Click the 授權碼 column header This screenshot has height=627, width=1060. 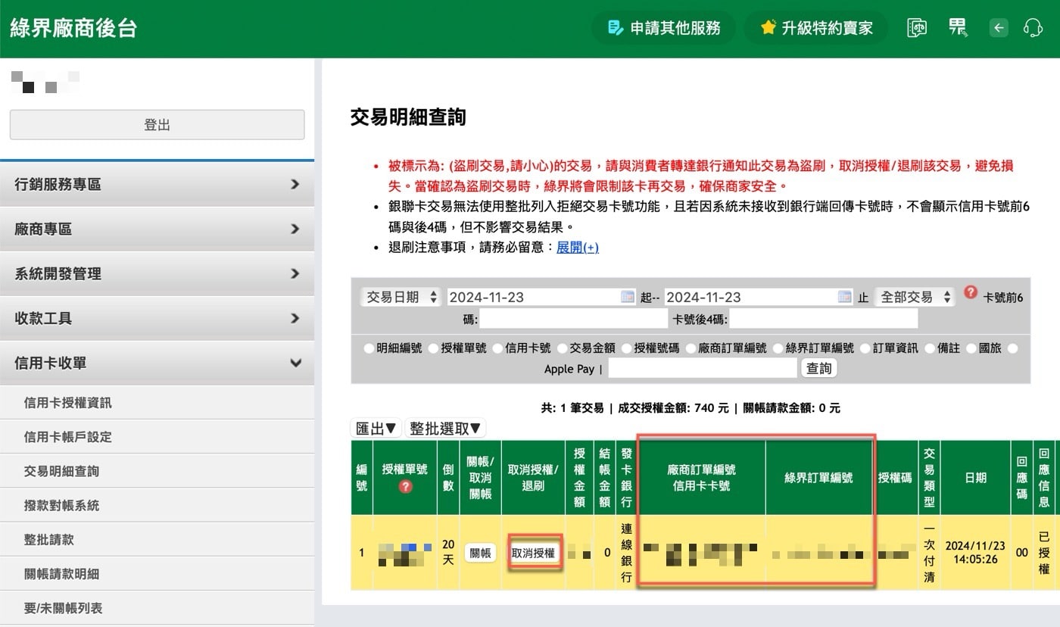pos(895,478)
